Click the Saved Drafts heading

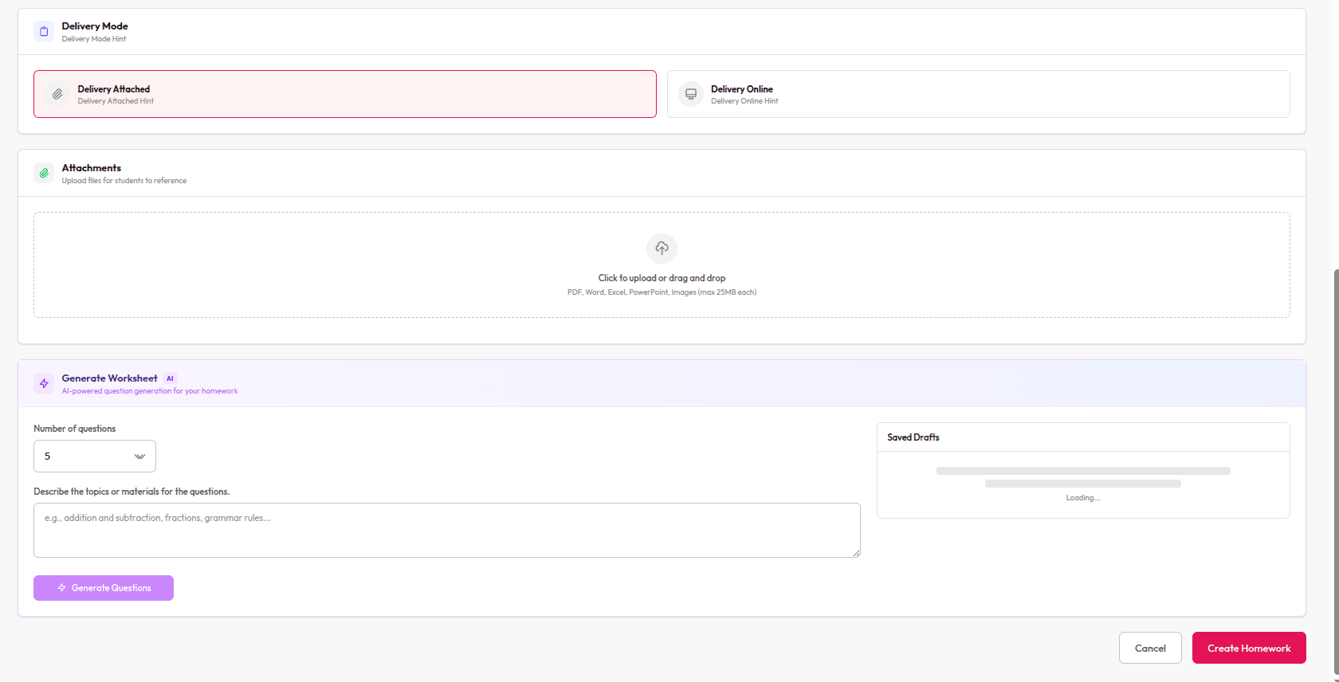[x=913, y=437]
